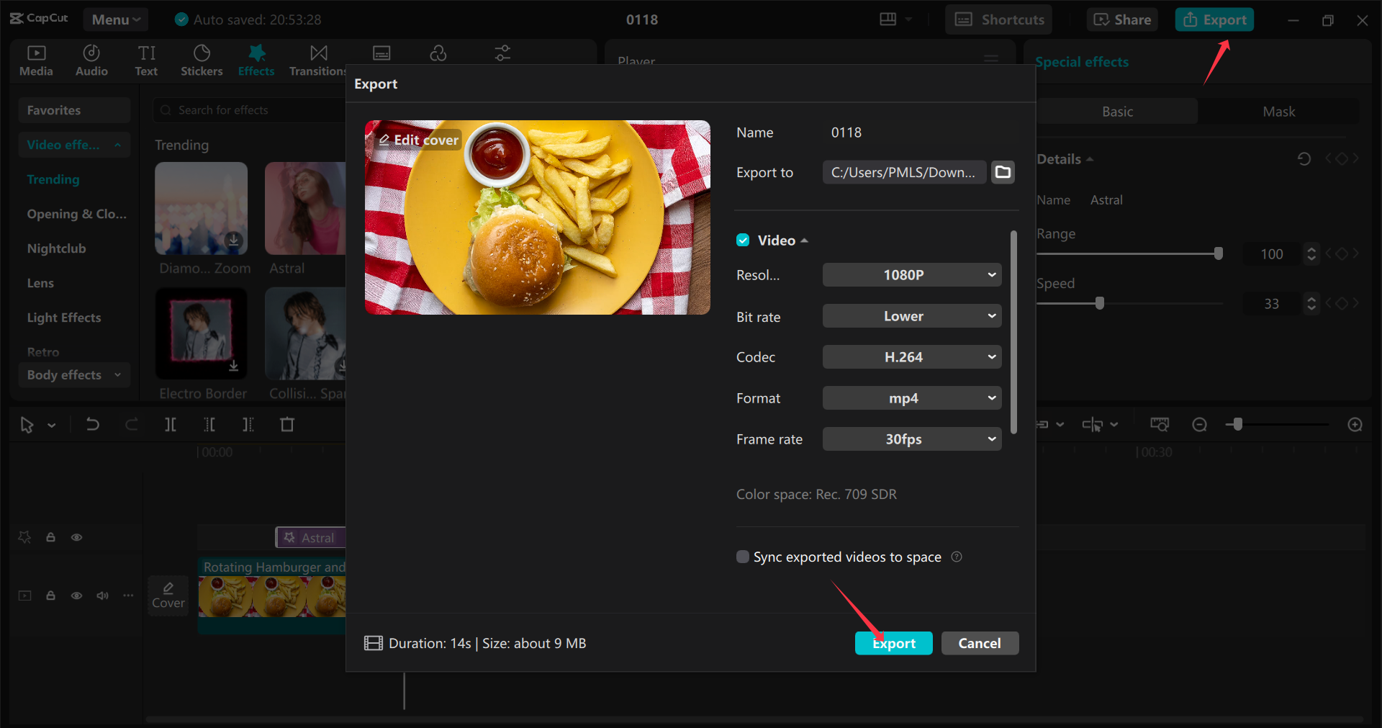
Task: Expand the Body effects category
Action: tap(74, 374)
